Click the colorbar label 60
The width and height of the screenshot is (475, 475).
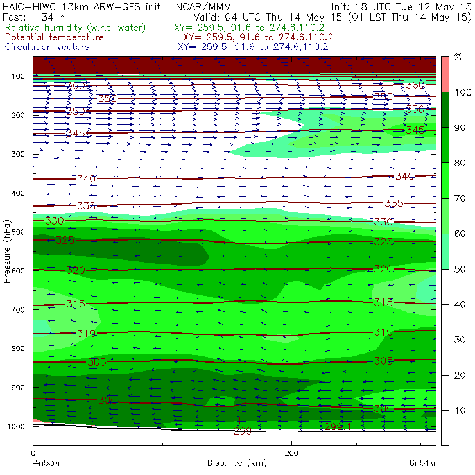point(460,234)
